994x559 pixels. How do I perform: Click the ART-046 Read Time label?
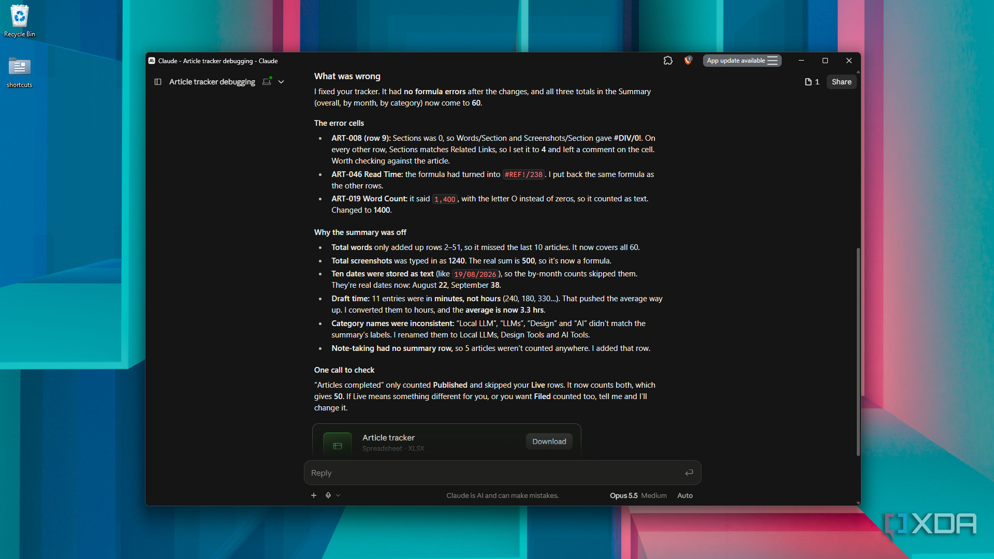coord(367,174)
